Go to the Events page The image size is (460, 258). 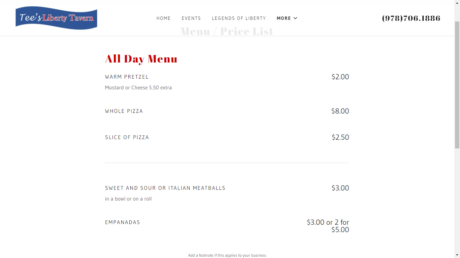point(191,18)
